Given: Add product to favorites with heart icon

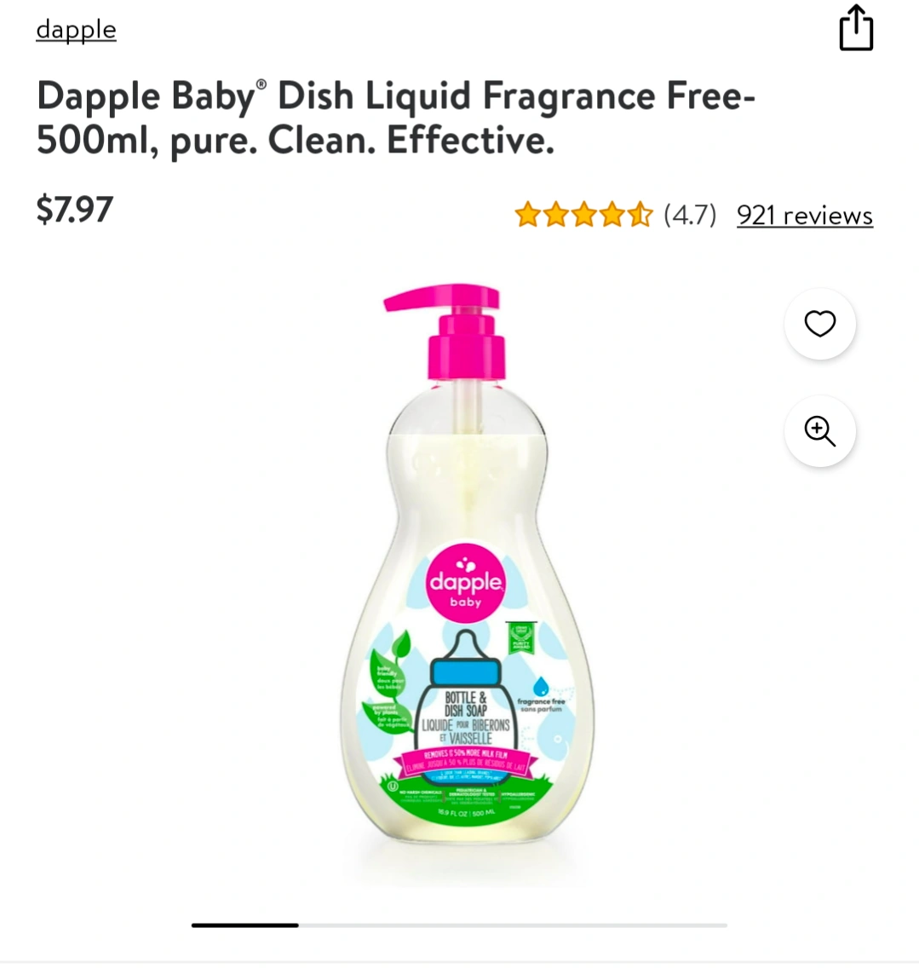Looking at the screenshot, I should [819, 324].
